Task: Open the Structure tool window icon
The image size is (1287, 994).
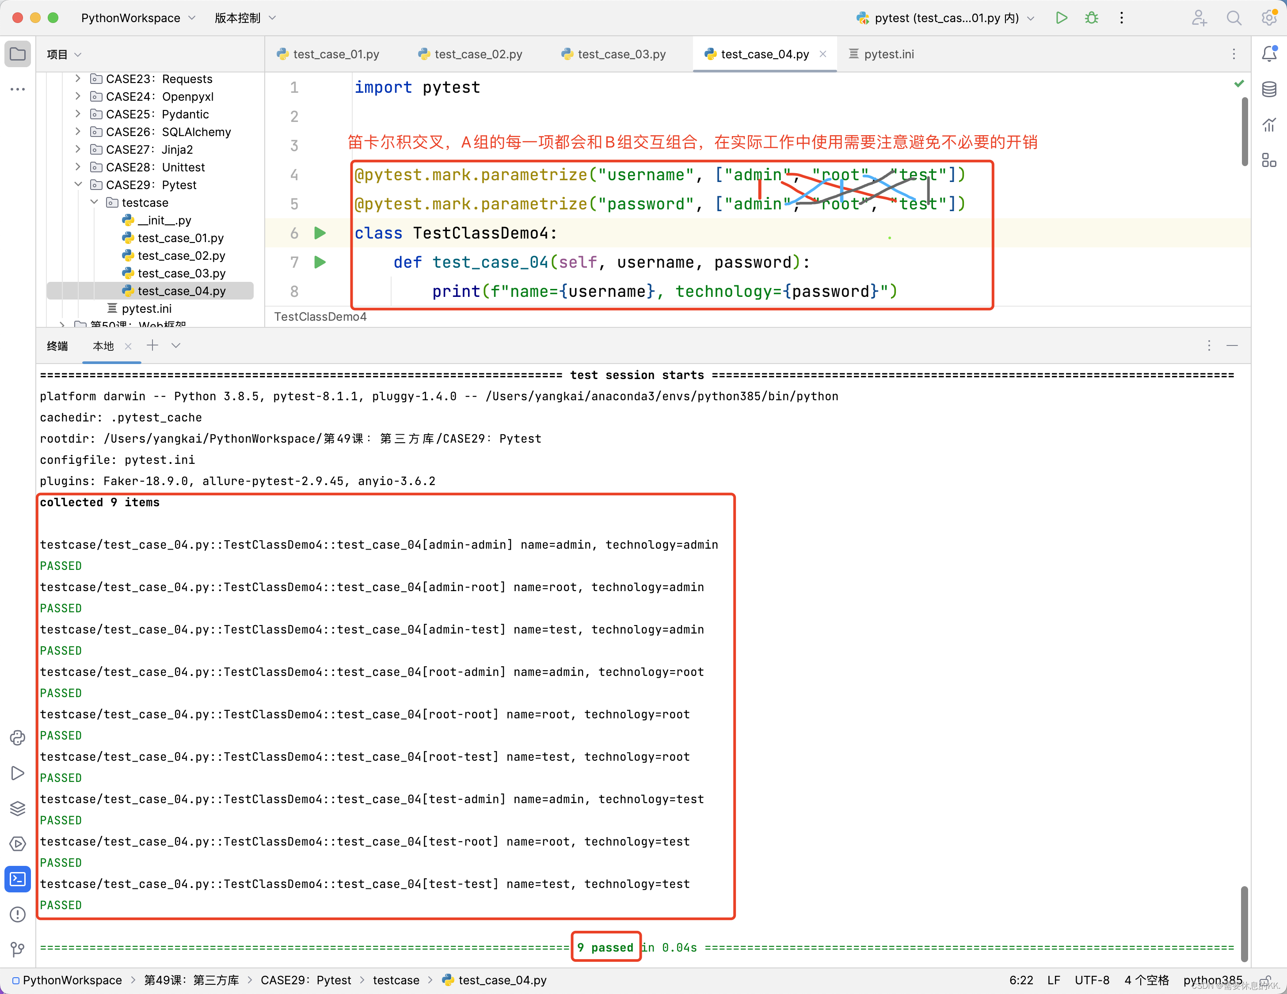Action: 1269,160
